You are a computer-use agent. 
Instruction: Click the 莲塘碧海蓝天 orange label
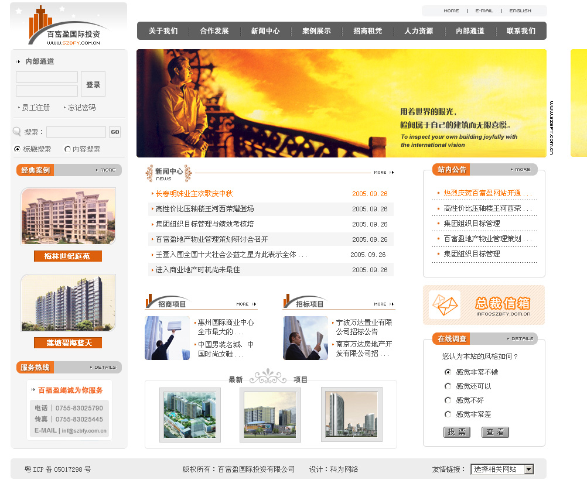[x=68, y=342]
